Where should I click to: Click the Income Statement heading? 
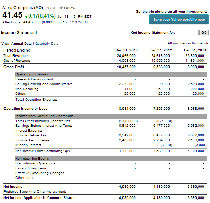pos(19,33)
